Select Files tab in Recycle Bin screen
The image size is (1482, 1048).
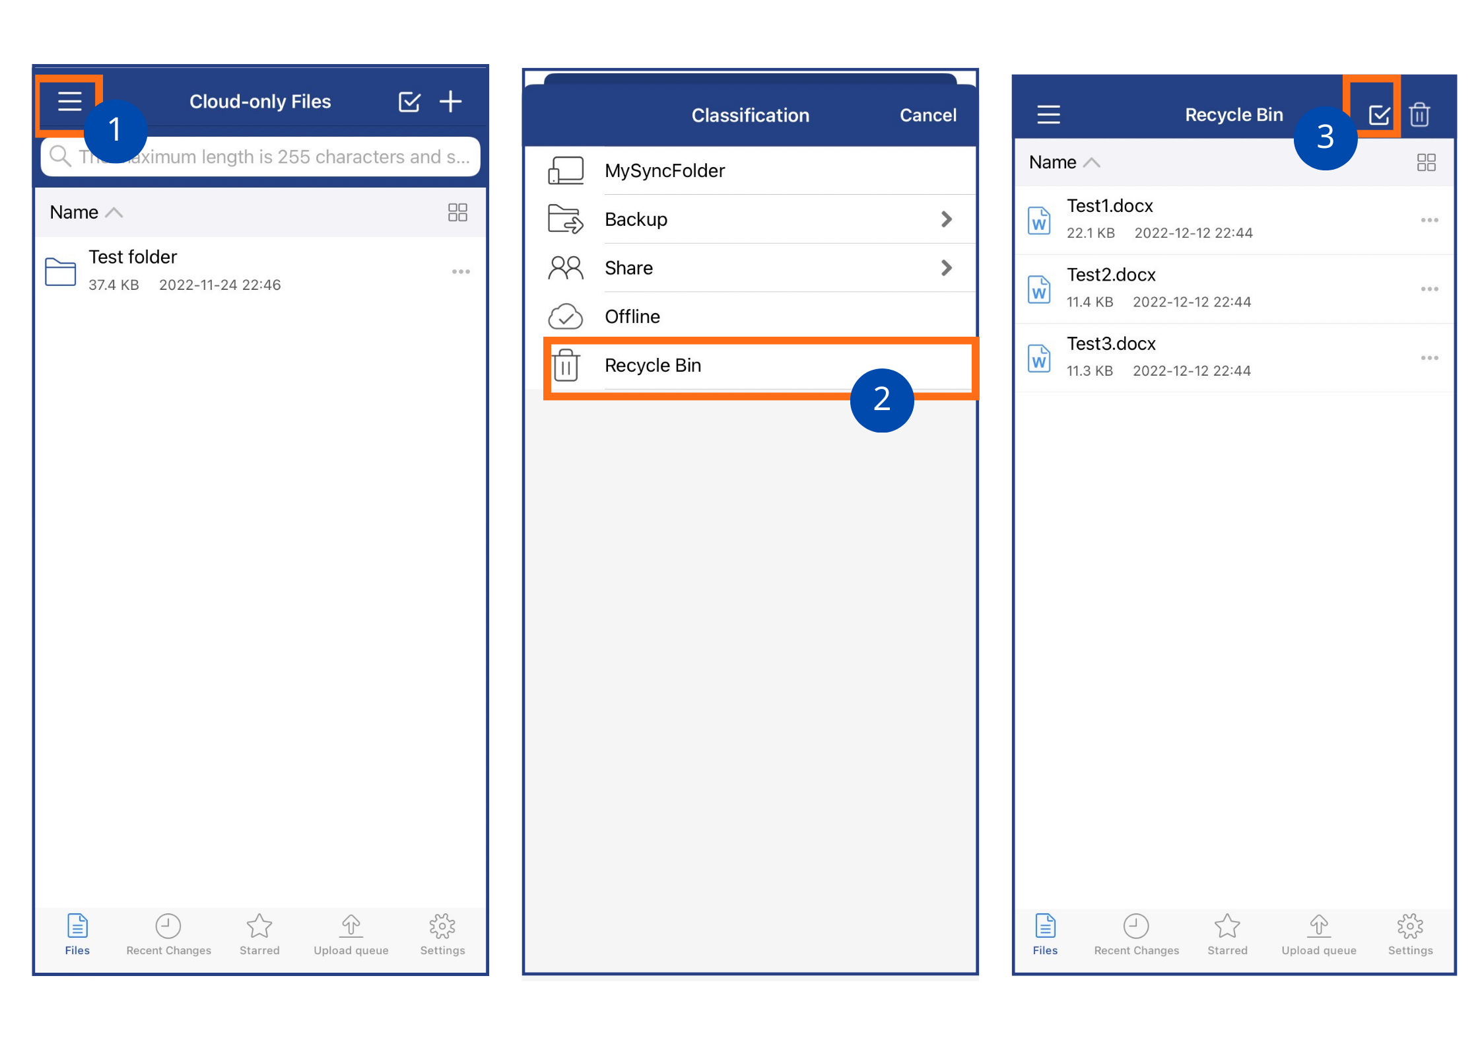(x=1045, y=934)
